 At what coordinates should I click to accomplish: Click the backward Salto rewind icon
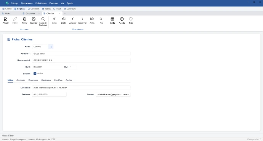click(x=64, y=19)
